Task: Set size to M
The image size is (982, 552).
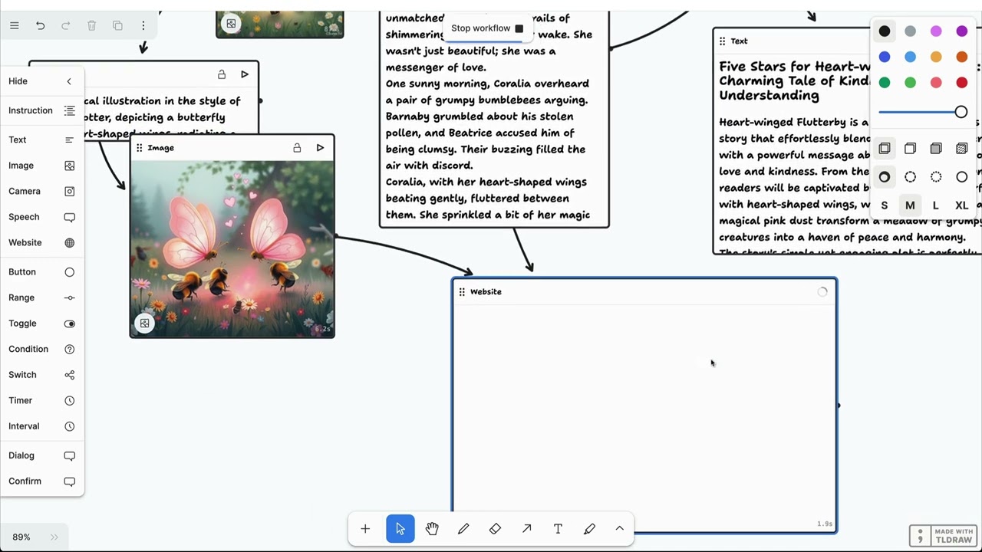Action: click(910, 205)
